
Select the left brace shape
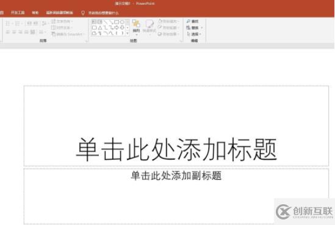117,33
